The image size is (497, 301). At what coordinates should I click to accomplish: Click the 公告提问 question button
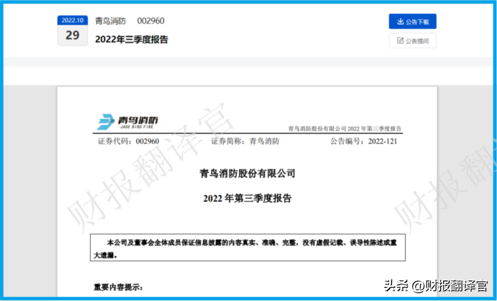[x=412, y=41]
